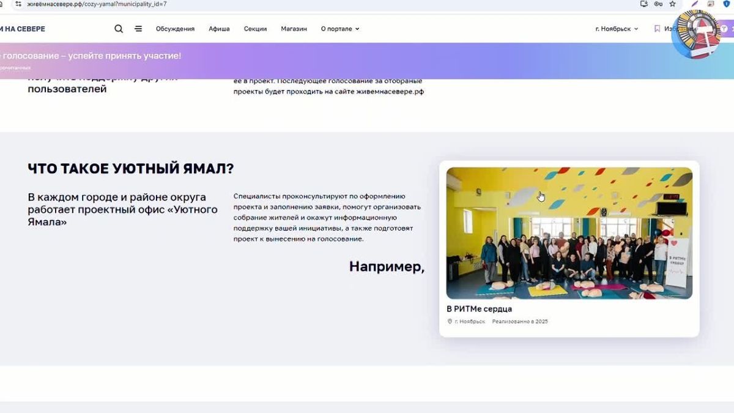Image resolution: width=734 pixels, height=413 pixels.
Task: Click the install app icon in address bar
Action: pos(643,4)
